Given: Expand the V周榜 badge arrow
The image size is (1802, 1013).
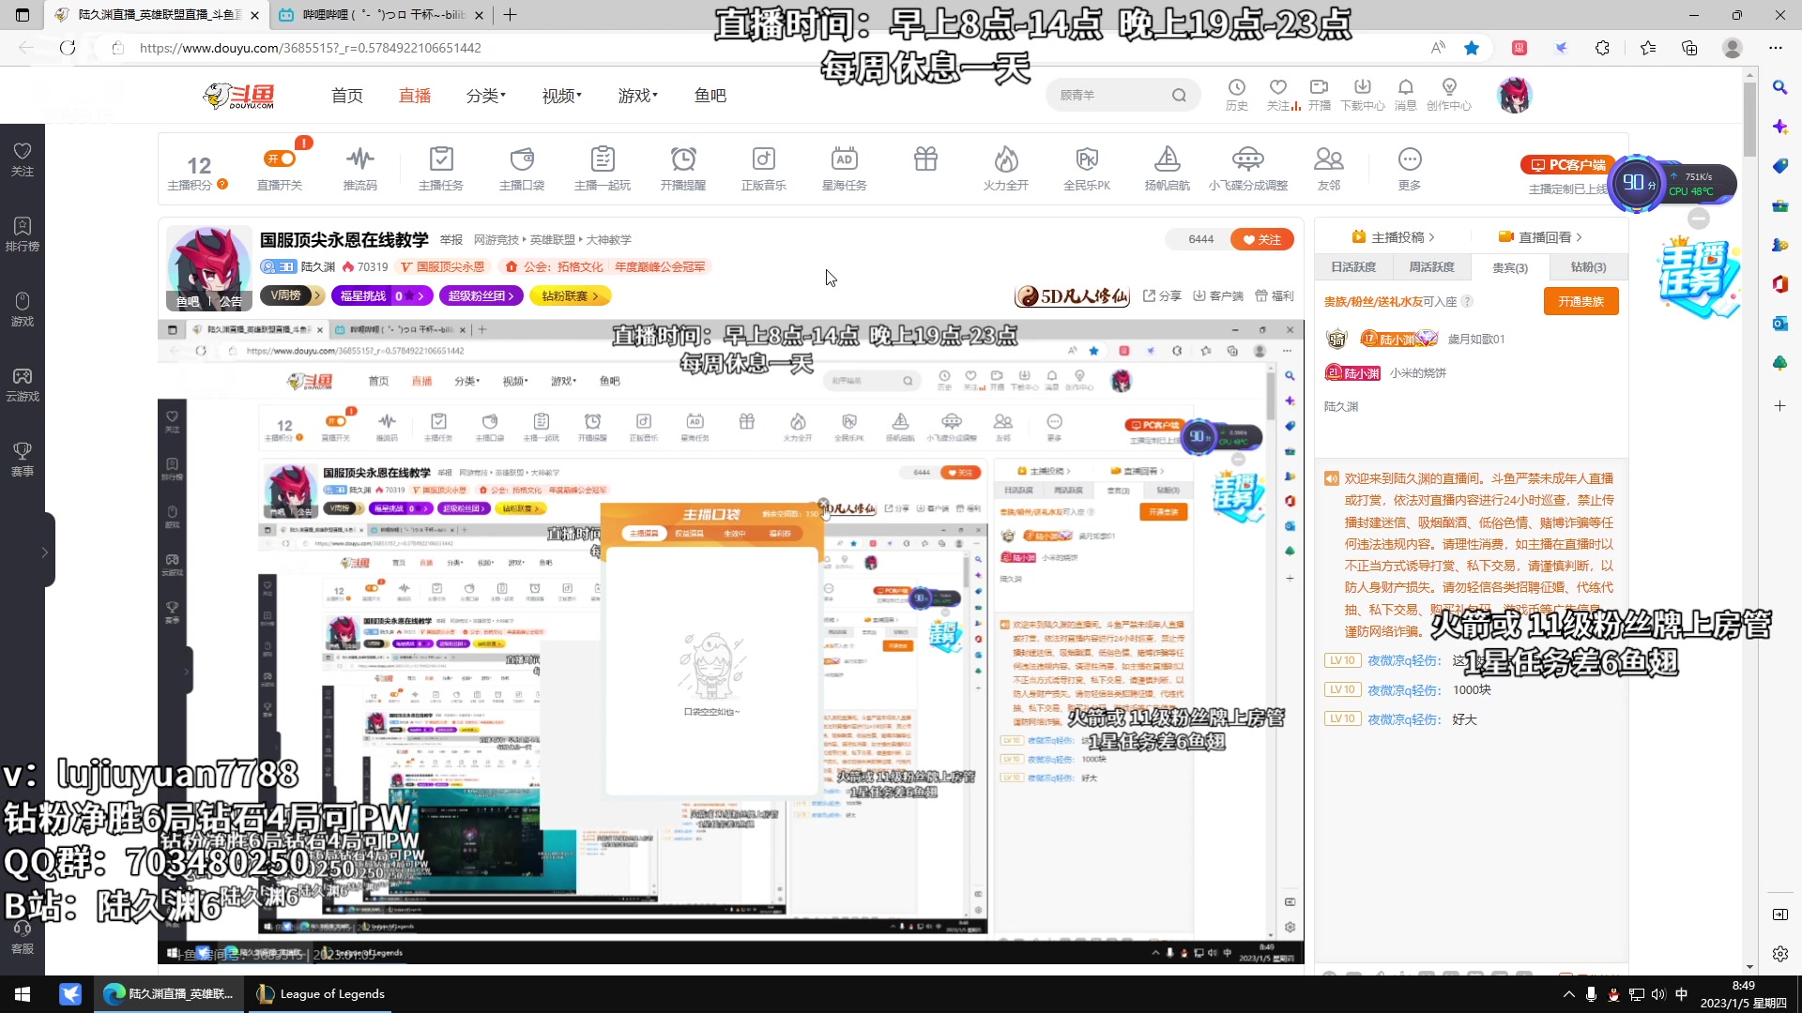Looking at the screenshot, I should click(x=317, y=295).
